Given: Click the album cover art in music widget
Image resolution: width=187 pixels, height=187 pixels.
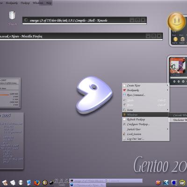Looking at the screenshot, I should point(177,65).
